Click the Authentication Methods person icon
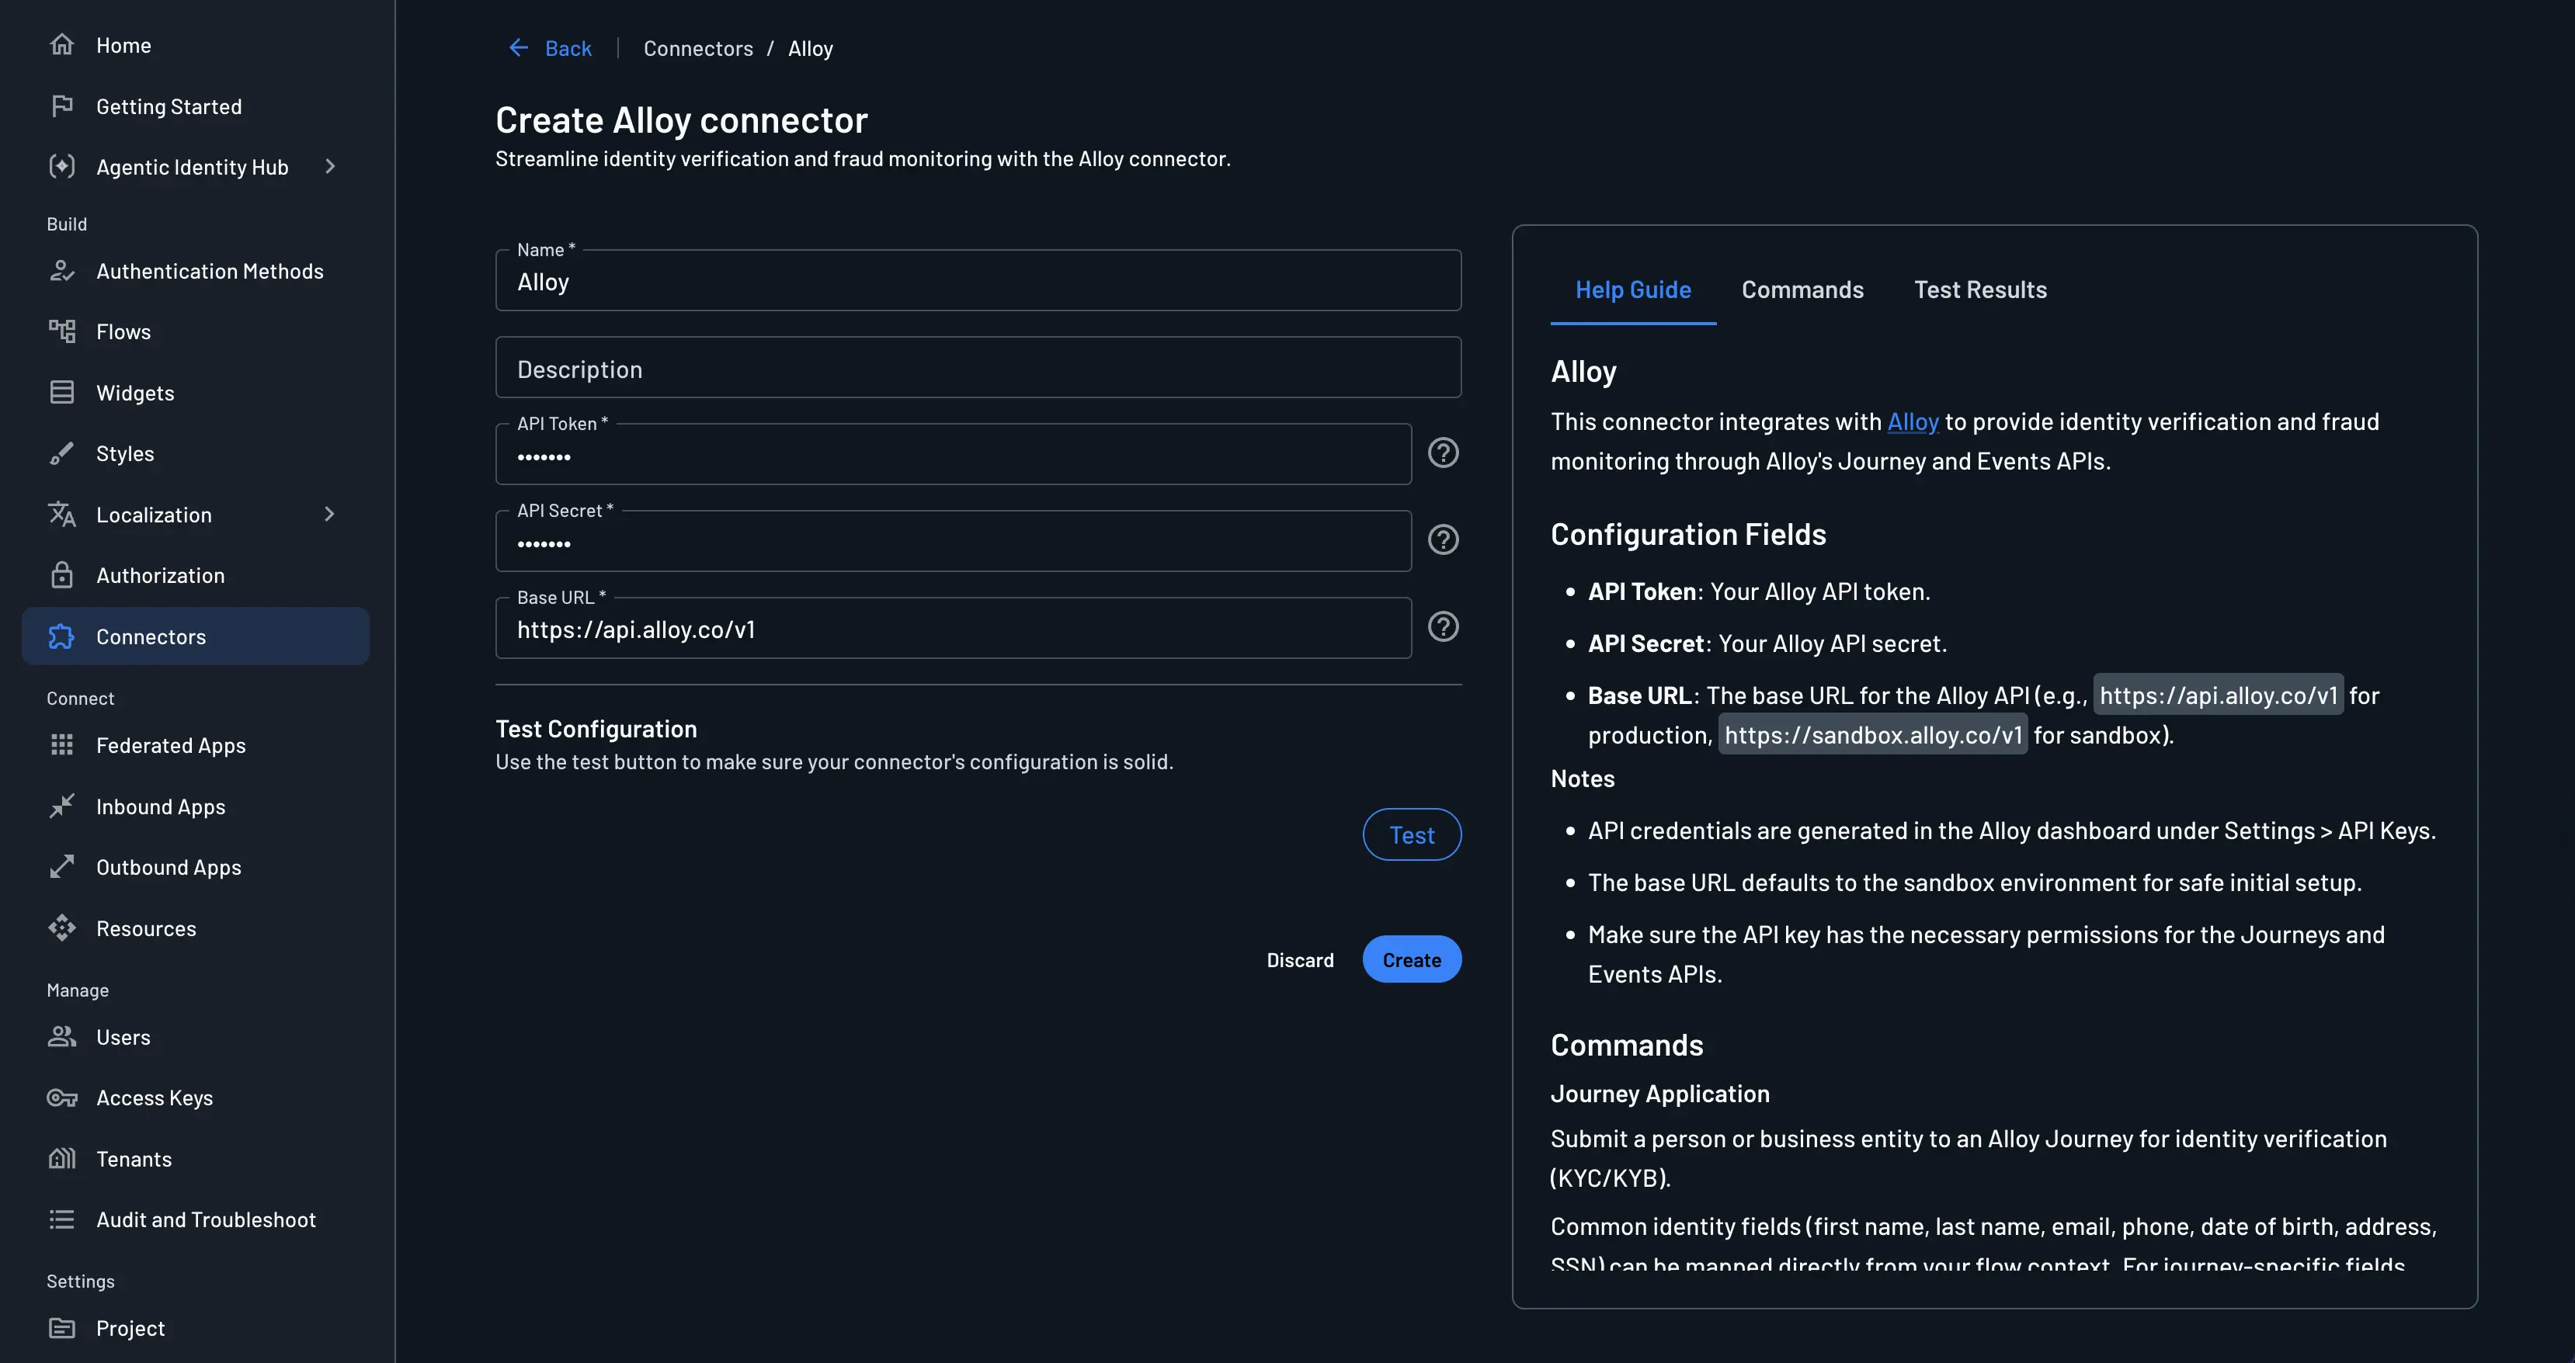 (62, 271)
